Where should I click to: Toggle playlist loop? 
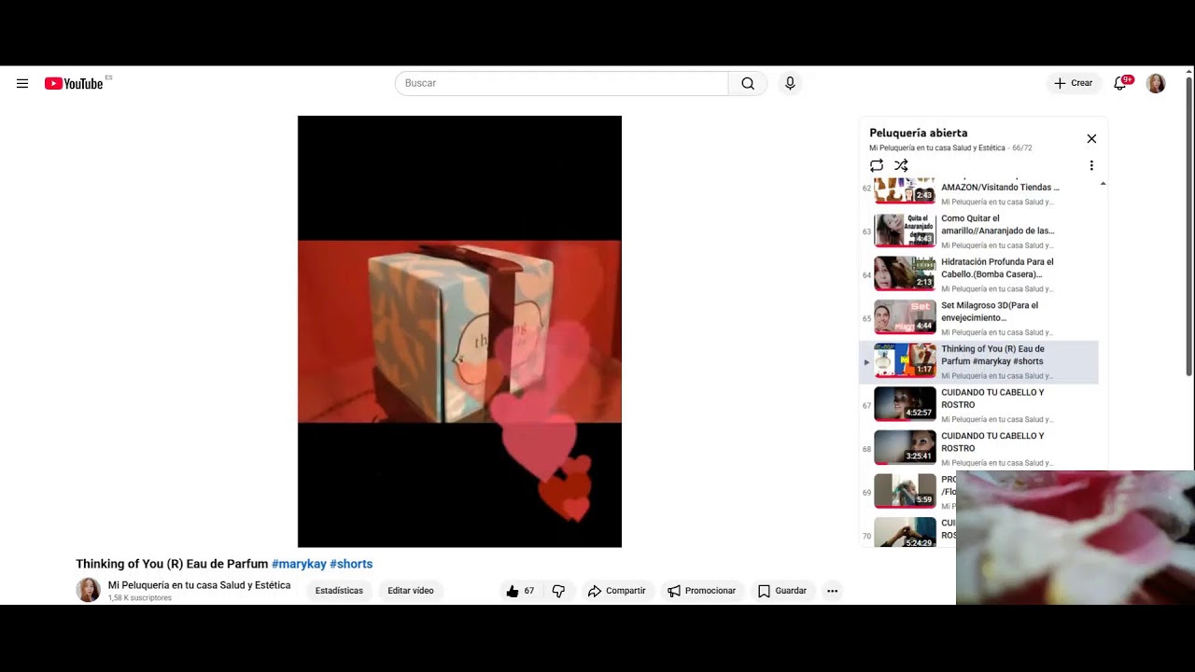pos(877,165)
